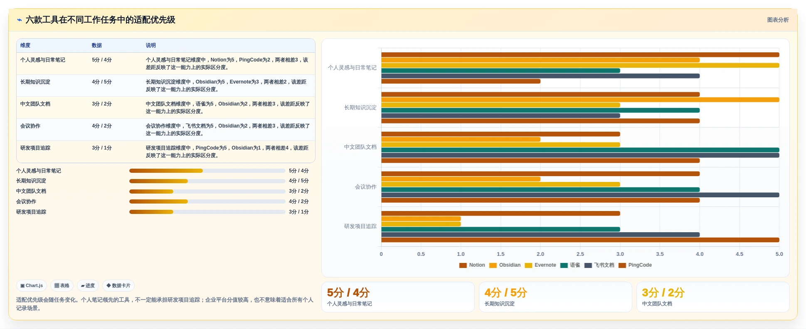Screen dimensions: 806x329
Task: Click the 研发项目追踪 chart axis label
Action: coord(360,226)
